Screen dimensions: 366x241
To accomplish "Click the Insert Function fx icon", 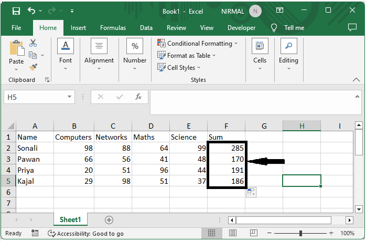I will pos(138,97).
